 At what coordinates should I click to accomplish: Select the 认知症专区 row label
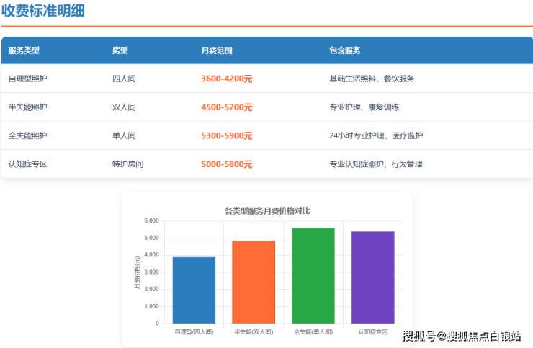pyautogui.click(x=27, y=164)
